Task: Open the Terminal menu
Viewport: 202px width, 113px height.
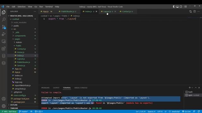Action: [49, 7]
